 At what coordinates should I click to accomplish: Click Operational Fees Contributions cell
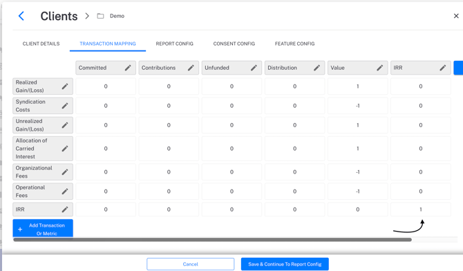click(169, 191)
